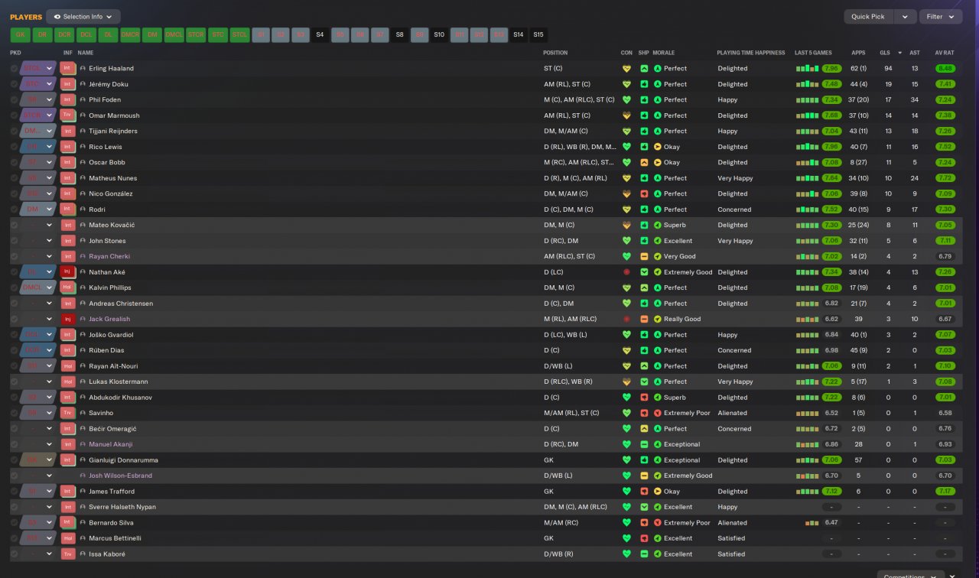This screenshot has height=578, width=979.
Task: Click the Int badge for Gianluigi Donnarumma
Action: pos(67,459)
